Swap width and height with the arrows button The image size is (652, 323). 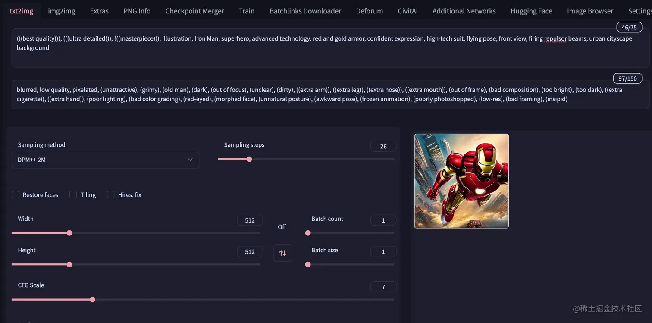coord(282,253)
